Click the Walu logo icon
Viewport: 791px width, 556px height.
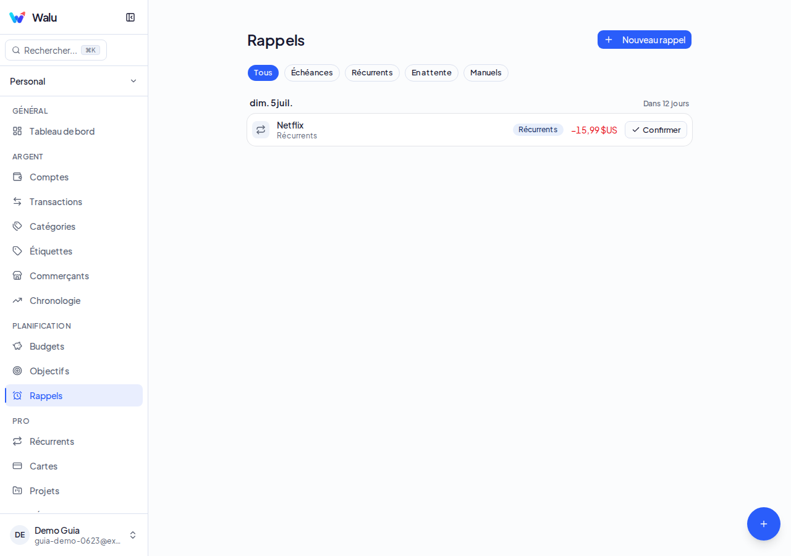click(17, 17)
